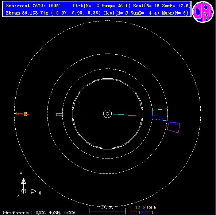
Task: Click the yellow muon chamber hit marks
Action: coord(26,114)
